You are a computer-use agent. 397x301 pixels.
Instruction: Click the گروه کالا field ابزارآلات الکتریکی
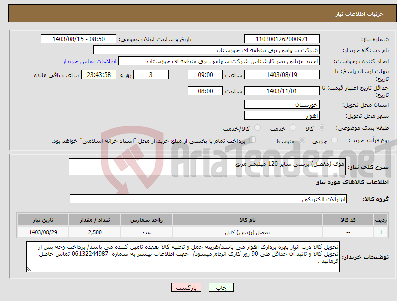click(208, 199)
